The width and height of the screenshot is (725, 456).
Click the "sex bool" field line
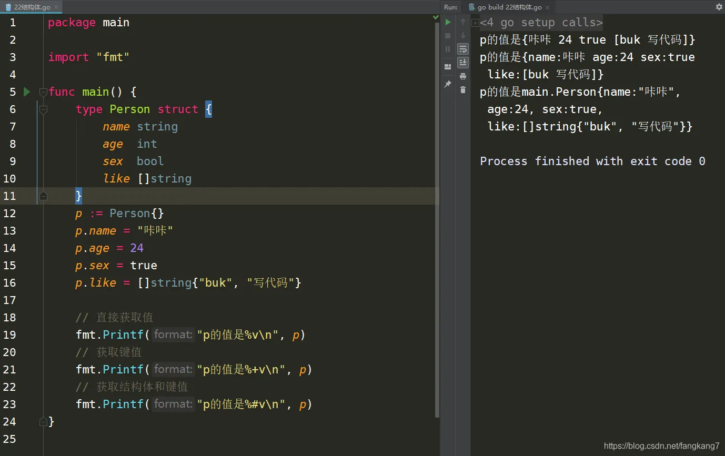click(x=134, y=161)
